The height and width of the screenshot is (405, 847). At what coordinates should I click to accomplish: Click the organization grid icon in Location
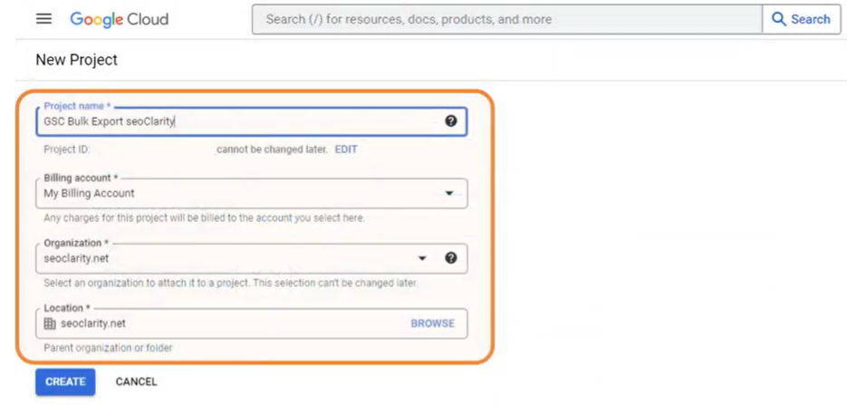(x=50, y=323)
